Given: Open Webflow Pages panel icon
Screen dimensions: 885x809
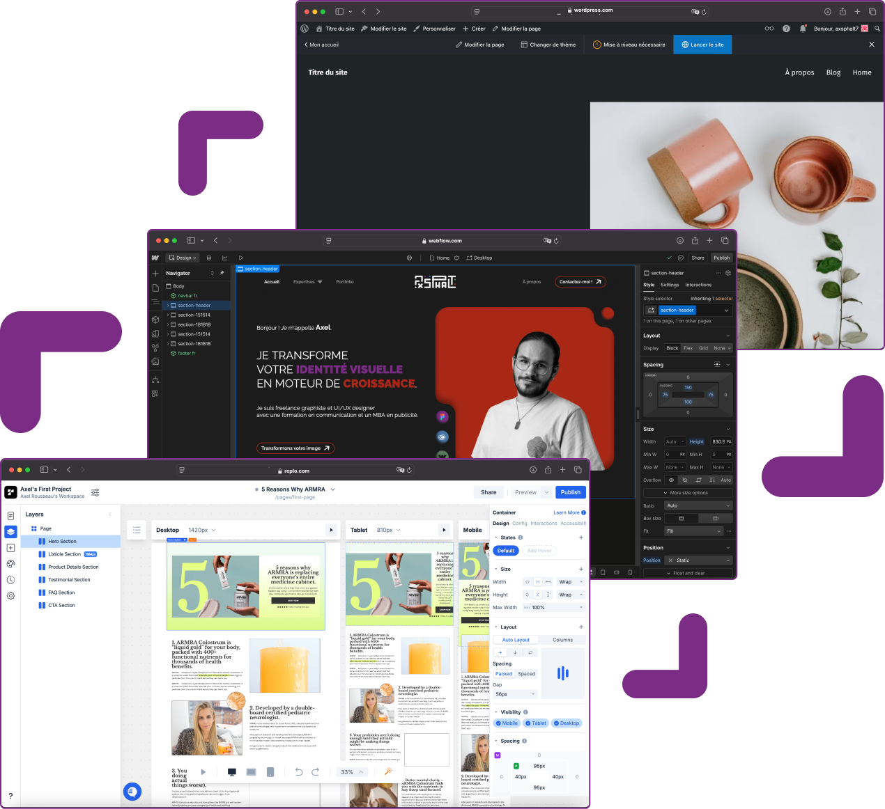Looking at the screenshot, I should click(155, 288).
